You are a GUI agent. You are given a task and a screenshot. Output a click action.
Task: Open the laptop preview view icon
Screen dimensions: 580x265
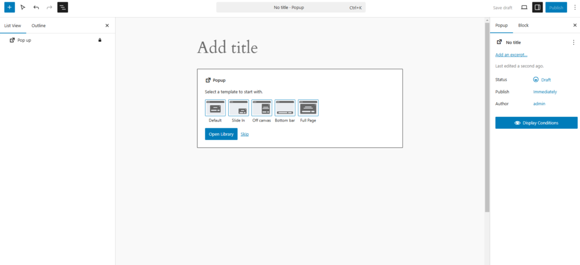[x=524, y=7]
